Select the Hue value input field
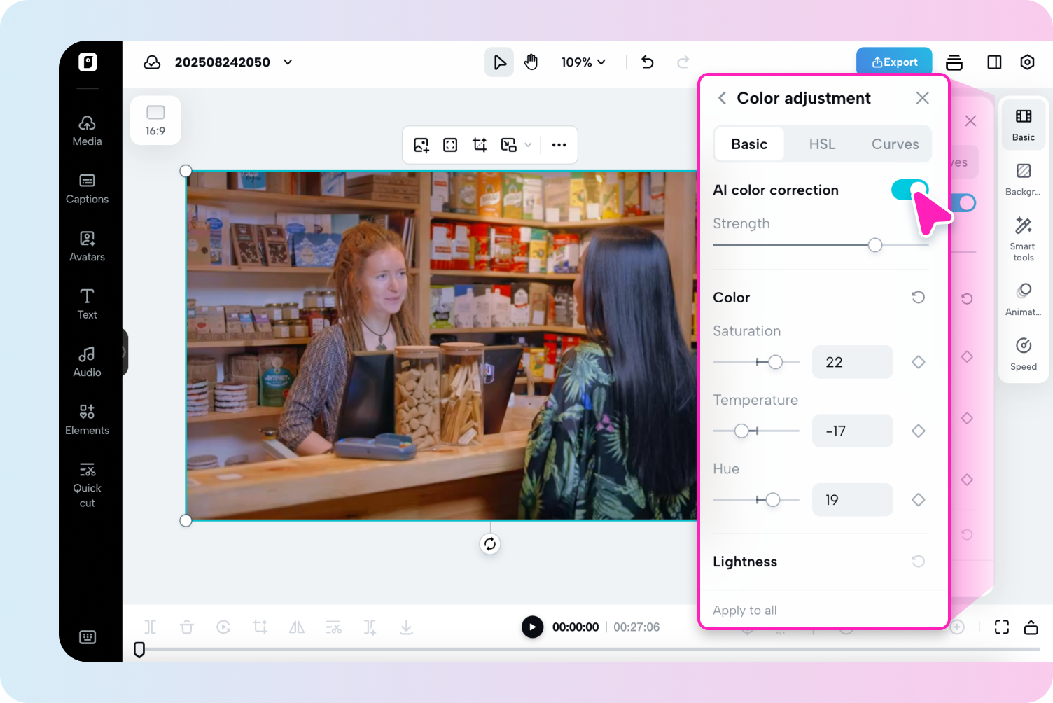This screenshot has width=1053, height=703. click(x=852, y=499)
